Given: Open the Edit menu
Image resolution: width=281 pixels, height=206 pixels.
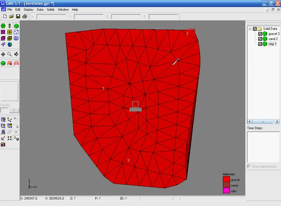Looking at the screenshot, I should pos(18,9).
